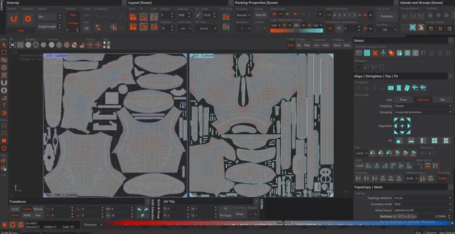This screenshot has height=234, width=455.
Task: Toggle Initial Orientation Off button
Action: click(x=329, y=15)
